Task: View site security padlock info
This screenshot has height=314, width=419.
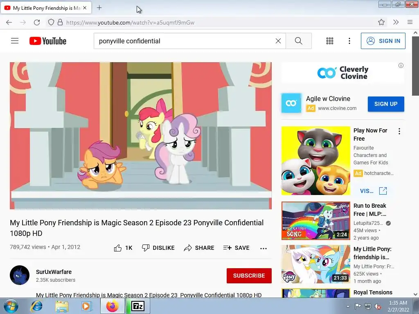Action: [60, 22]
